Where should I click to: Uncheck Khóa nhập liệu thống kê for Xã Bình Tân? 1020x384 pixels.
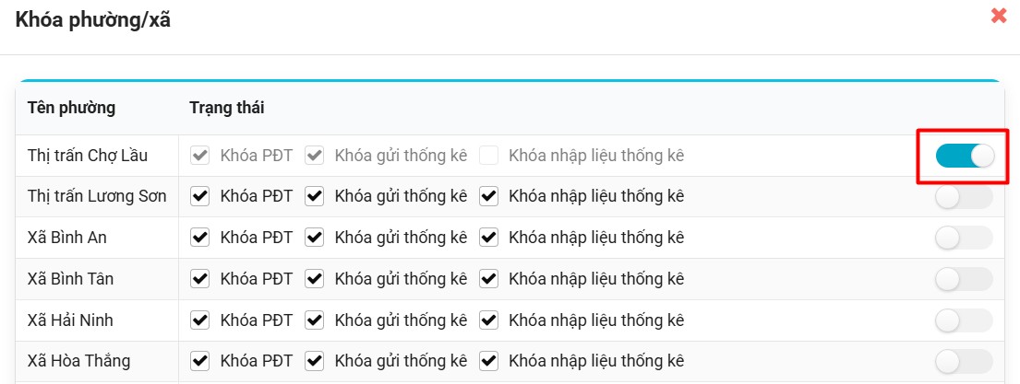pyautogui.click(x=489, y=279)
